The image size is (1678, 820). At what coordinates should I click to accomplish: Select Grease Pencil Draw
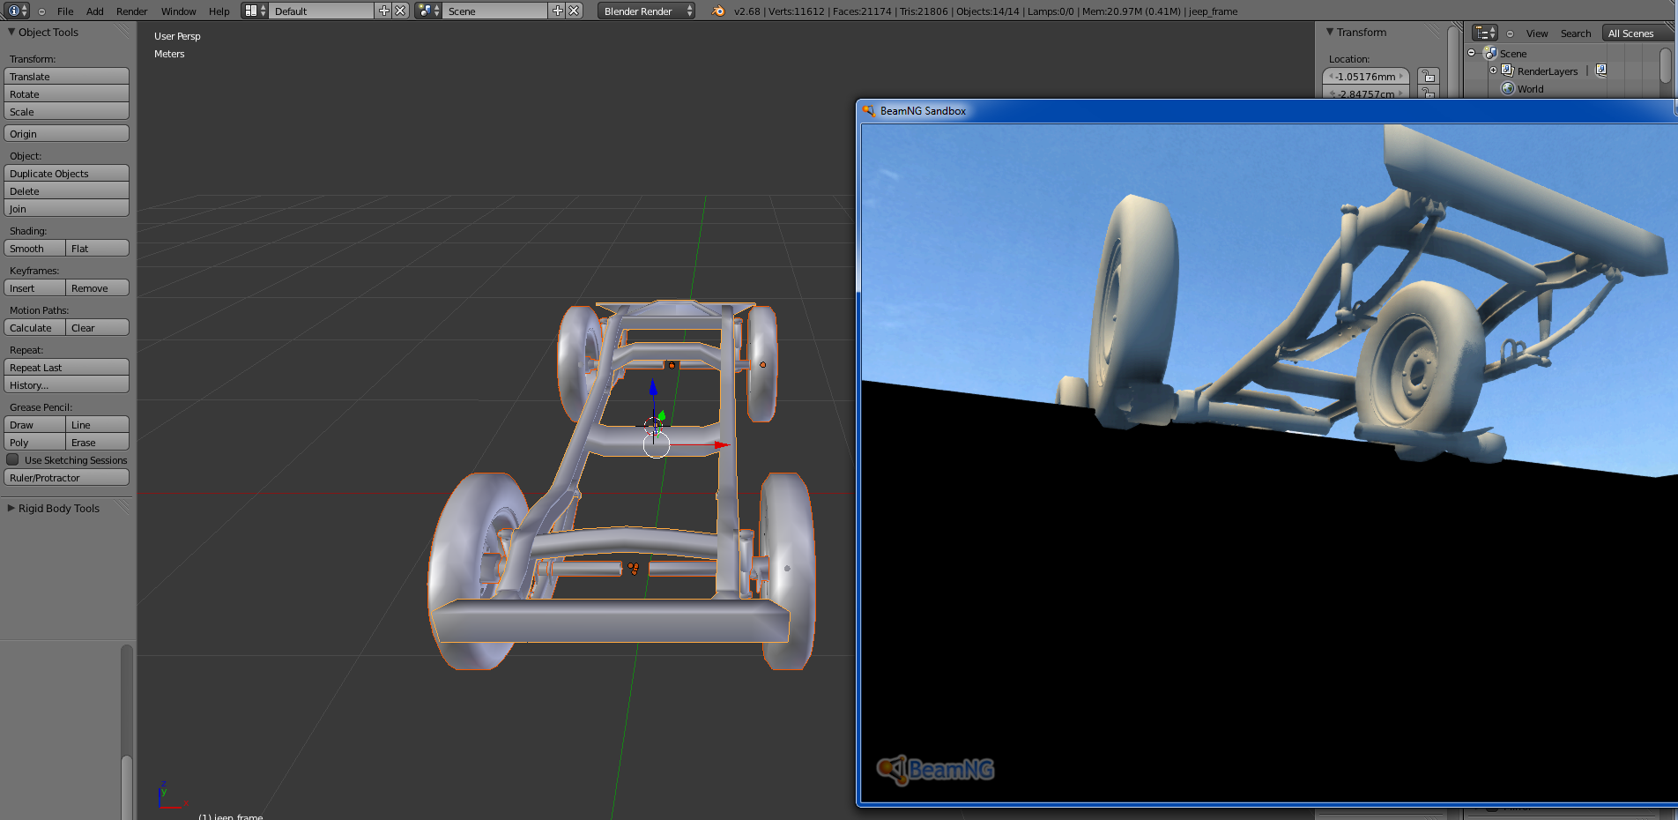point(34,424)
